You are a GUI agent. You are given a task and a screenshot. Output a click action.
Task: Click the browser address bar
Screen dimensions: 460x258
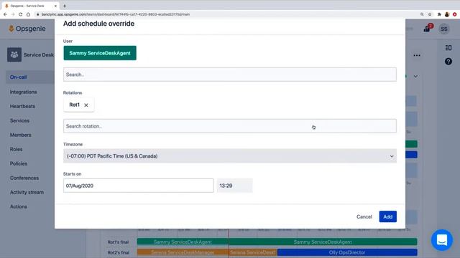(226, 14)
